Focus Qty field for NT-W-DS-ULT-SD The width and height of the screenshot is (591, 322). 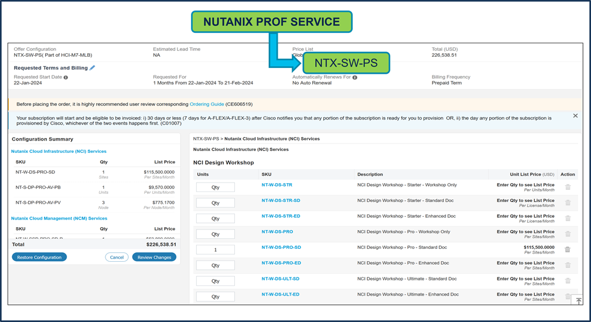[x=215, y=281]
